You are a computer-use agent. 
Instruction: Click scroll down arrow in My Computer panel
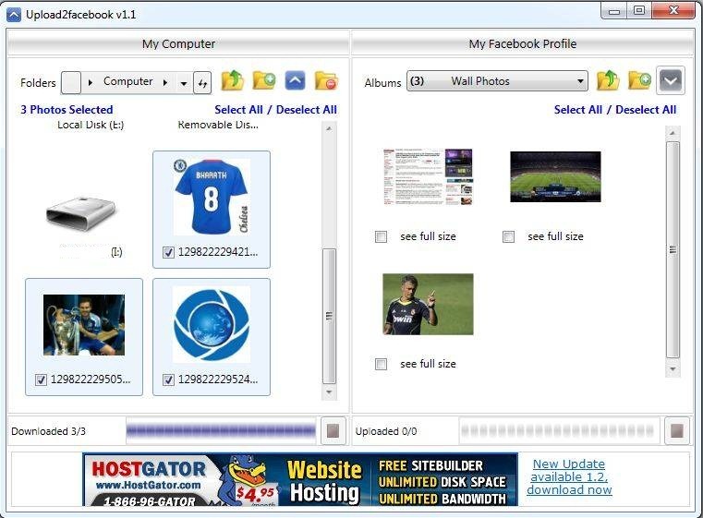pos(329,392)
